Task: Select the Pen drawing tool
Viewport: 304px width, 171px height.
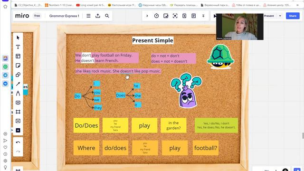Action: [18, 93]
